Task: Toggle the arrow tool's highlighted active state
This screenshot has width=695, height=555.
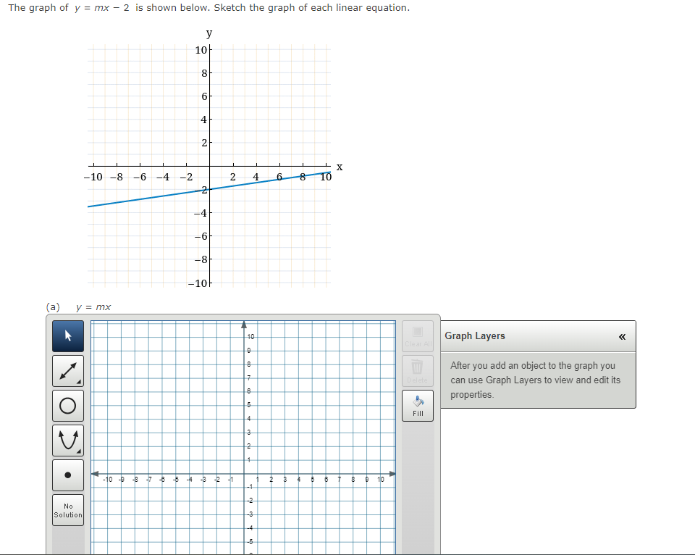Action: [x=67, y=335]
